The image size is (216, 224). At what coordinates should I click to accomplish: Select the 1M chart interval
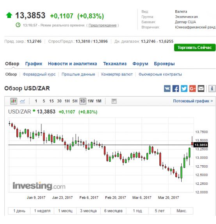98,101
